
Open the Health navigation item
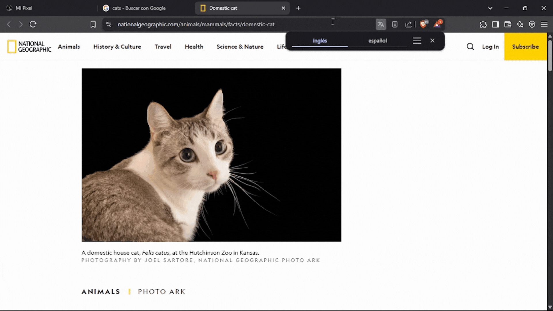(x=194, y=47)
